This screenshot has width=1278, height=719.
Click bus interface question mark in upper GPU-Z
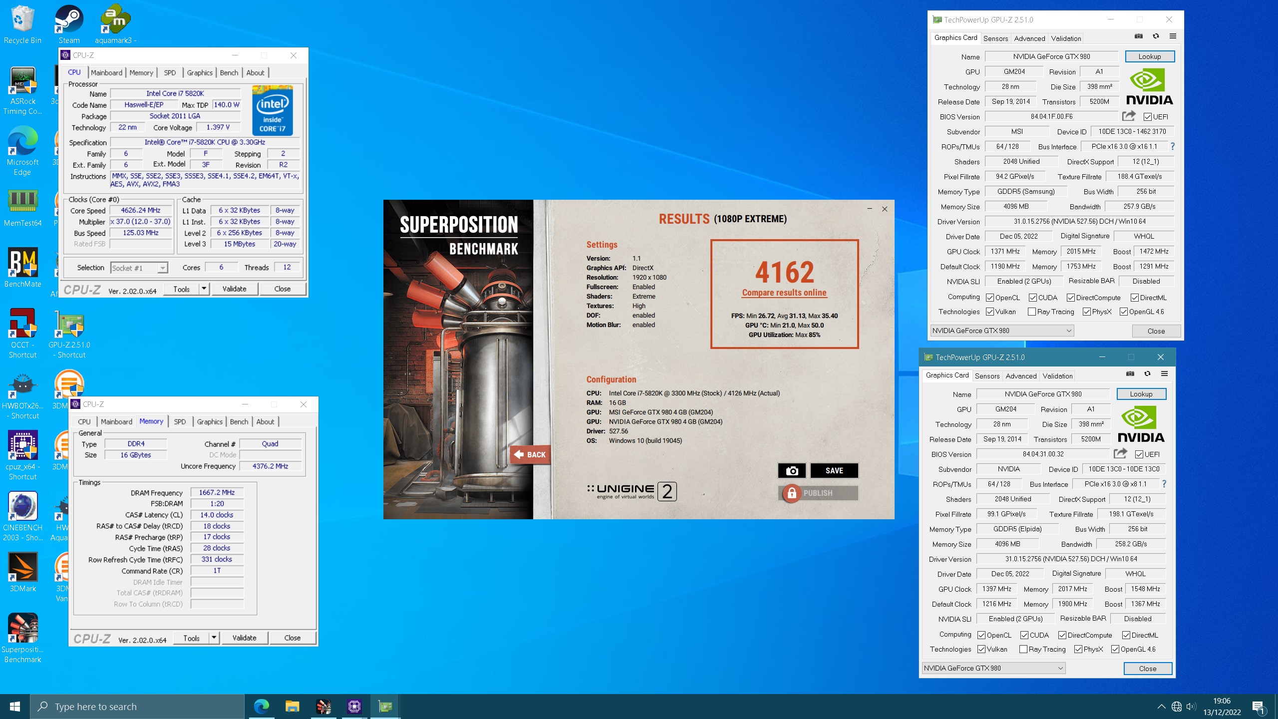click(x=1173, y=146)
